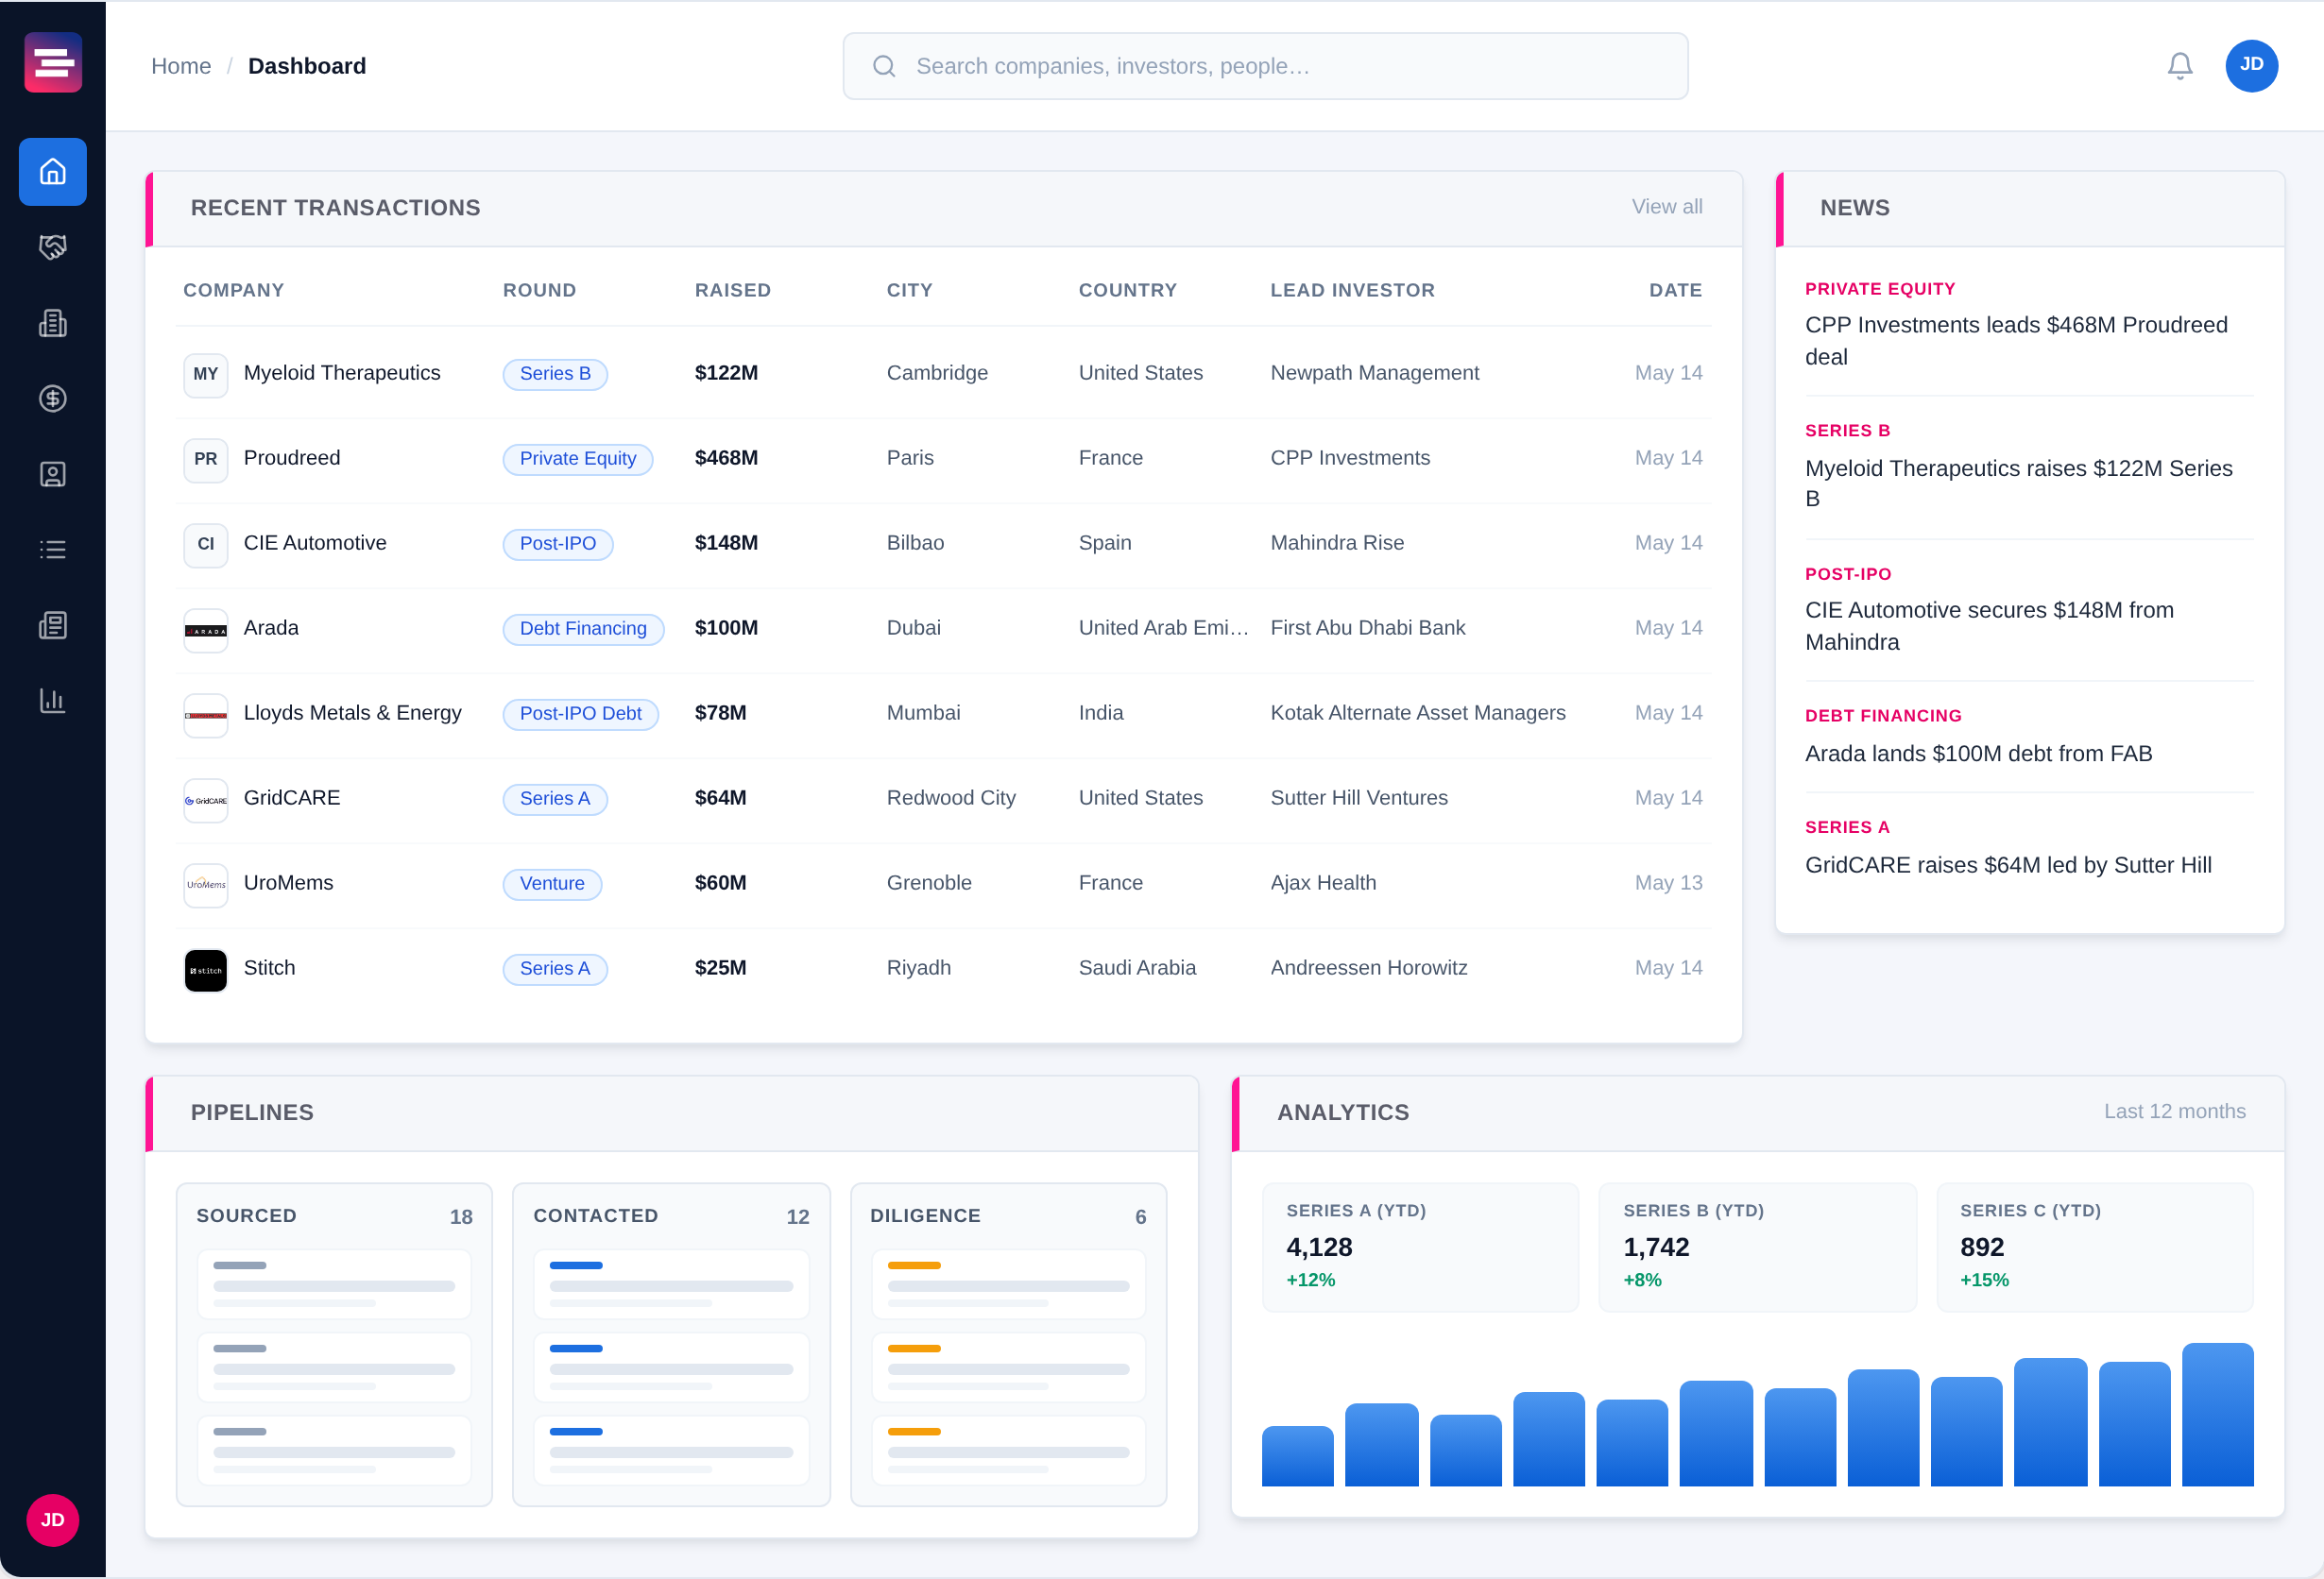Sort by the City column header

pyautogui.click(x=909, y=290)
